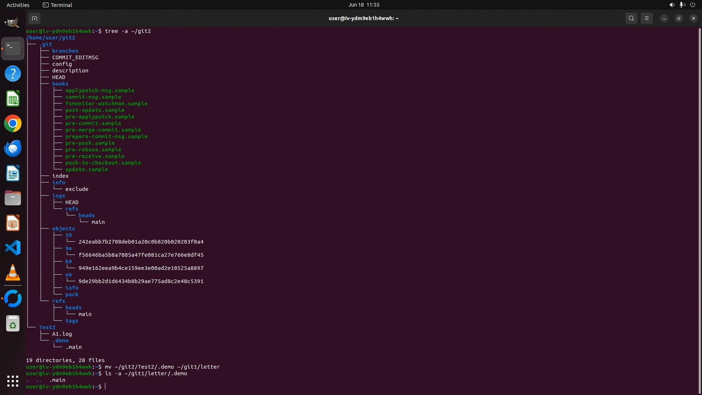
Task: Launch Visual Studio Code
Action: 13,248
